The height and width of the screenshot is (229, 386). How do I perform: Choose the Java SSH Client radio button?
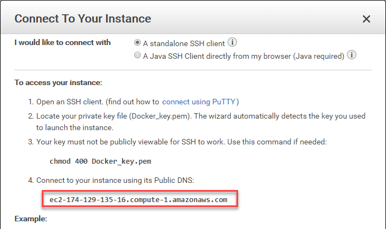tap(137, 55)
